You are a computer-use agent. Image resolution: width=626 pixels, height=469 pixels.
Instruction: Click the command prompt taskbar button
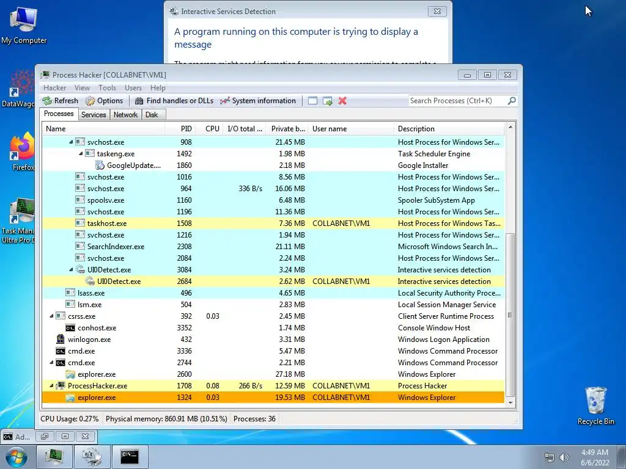pos(130,457)
